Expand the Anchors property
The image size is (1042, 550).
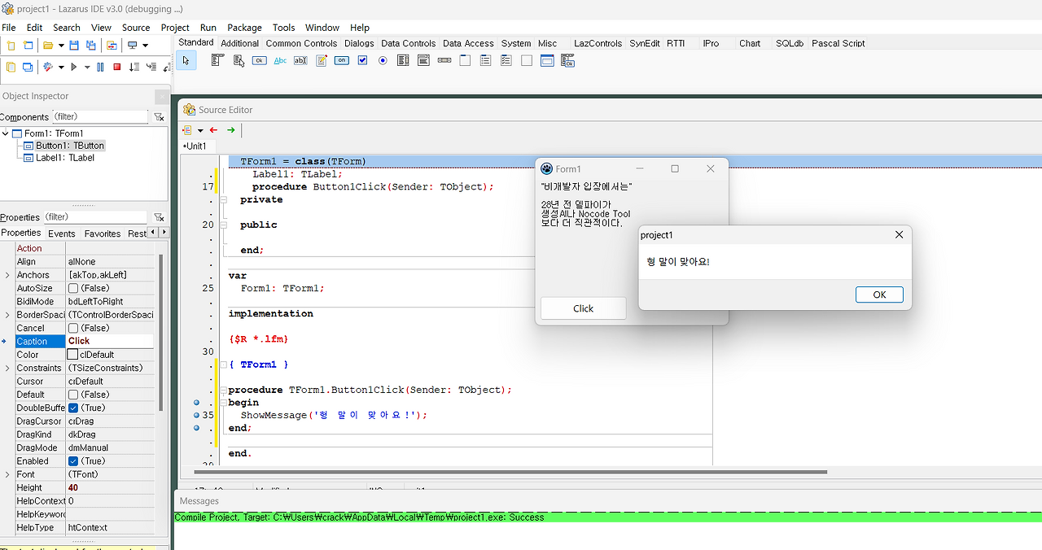(7, 275)
